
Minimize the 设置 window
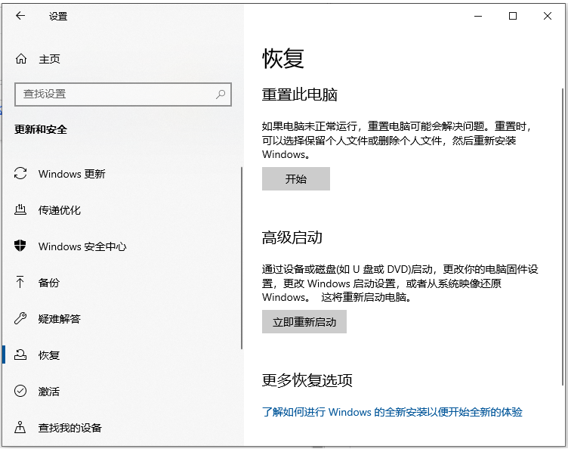click(478, 16)
